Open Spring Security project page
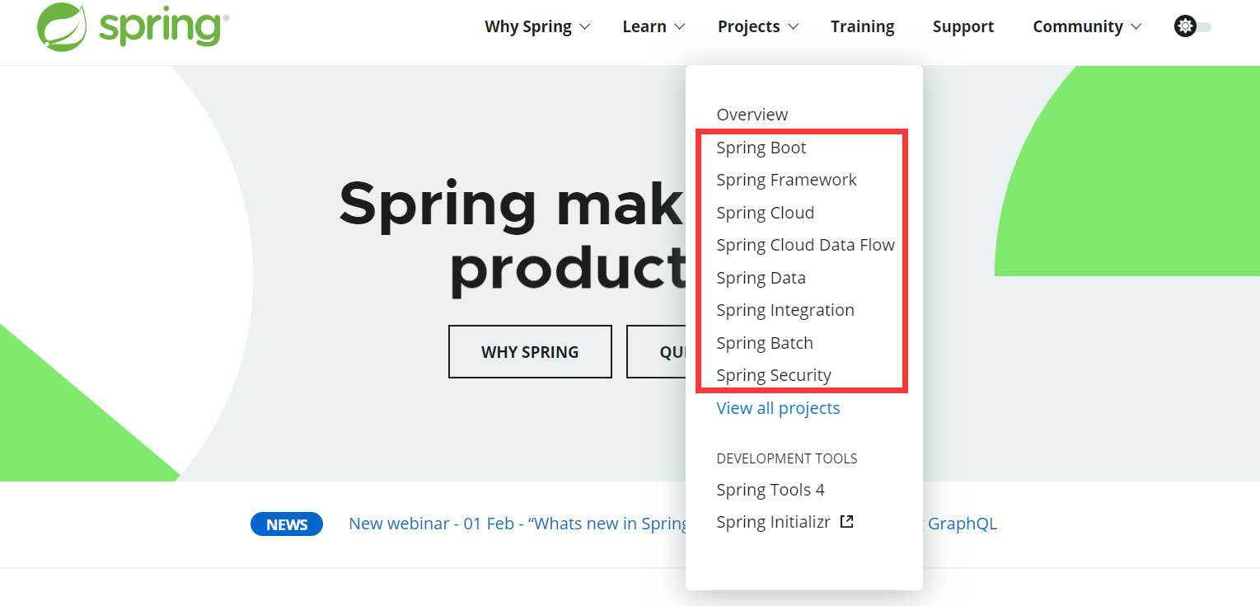The image size is (1260, 606). coord(774,375)
